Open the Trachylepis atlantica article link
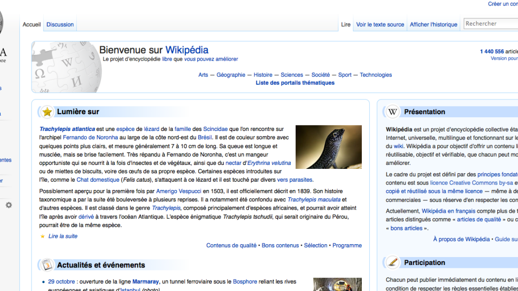The width and height of the screenshot is (518, 291). point(67,129)
